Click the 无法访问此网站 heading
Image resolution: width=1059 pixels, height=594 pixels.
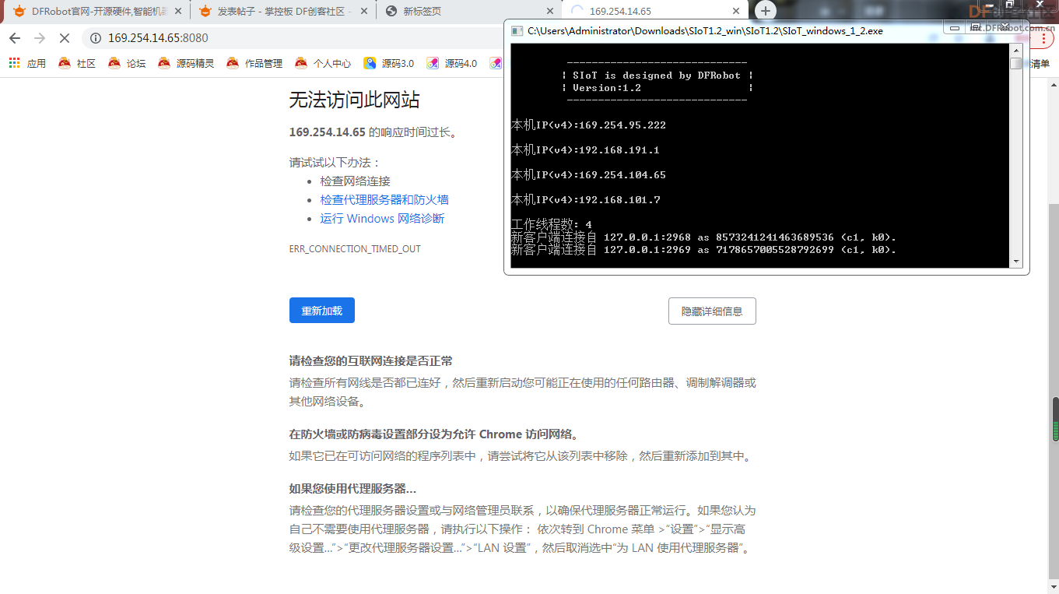(x=355, y=100)
